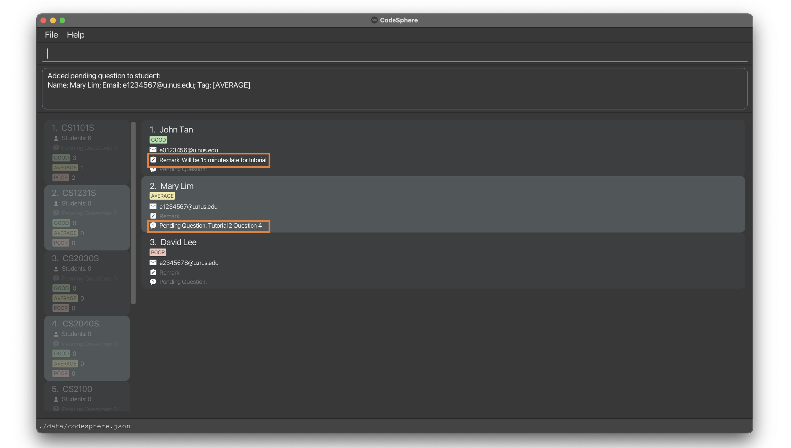Screen dimensions: 791x448
Task: Select the CS1231S module card title
Action: [79, 193]
